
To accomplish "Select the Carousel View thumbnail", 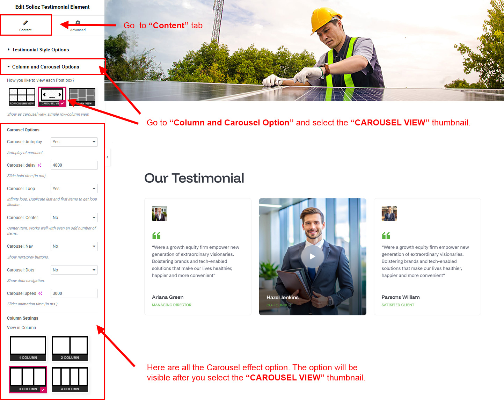I will pos(52,97).
